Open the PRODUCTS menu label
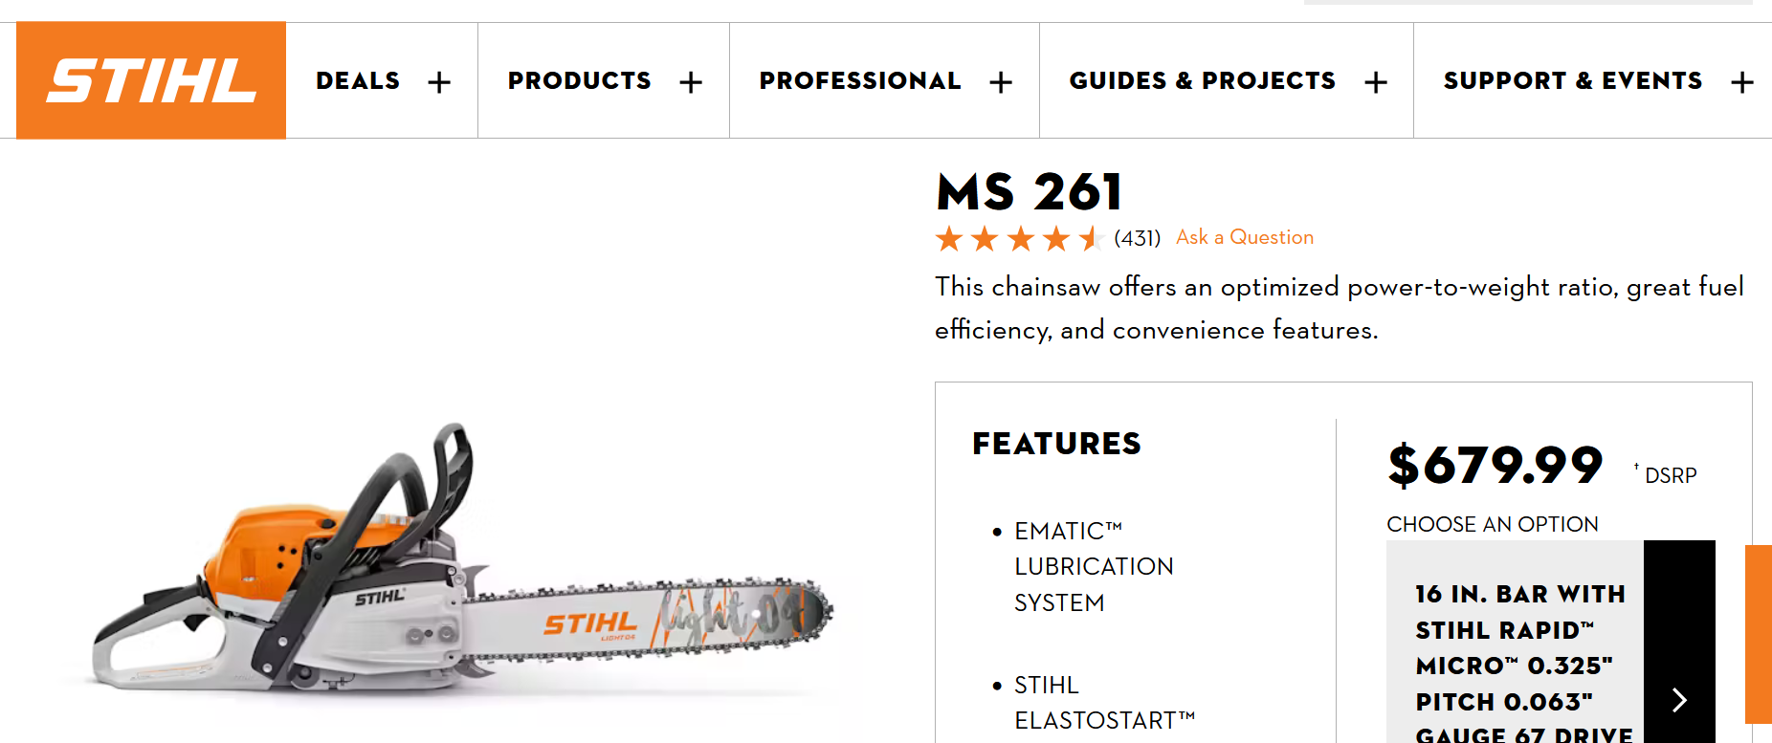Screen dimensions: 1772x743 [x=579, y=81]
